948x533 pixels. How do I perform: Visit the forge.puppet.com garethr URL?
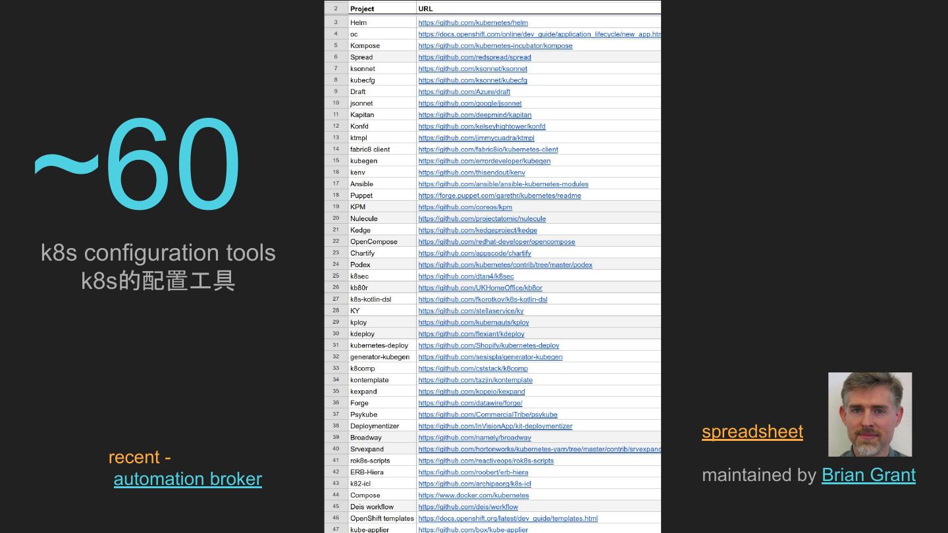500,195
